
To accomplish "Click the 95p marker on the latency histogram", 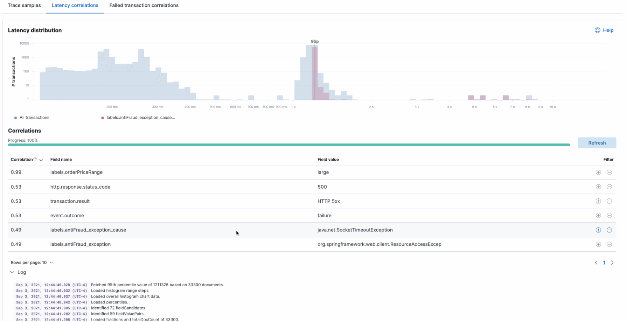I will click(314, 41).
